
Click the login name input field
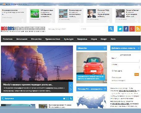[126, 61]
